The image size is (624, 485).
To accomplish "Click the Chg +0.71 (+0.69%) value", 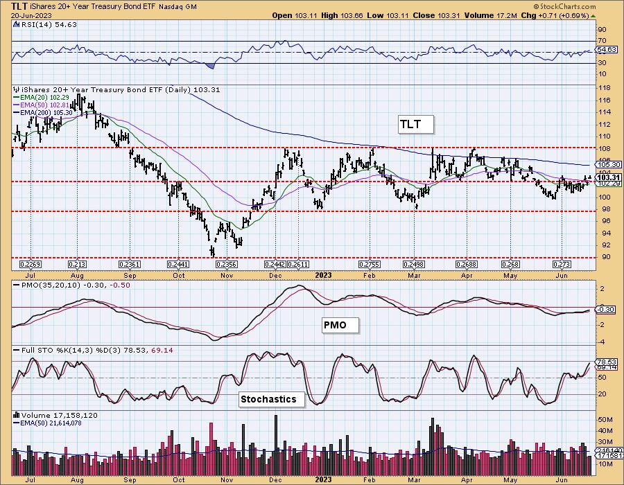I will [555, 15].
